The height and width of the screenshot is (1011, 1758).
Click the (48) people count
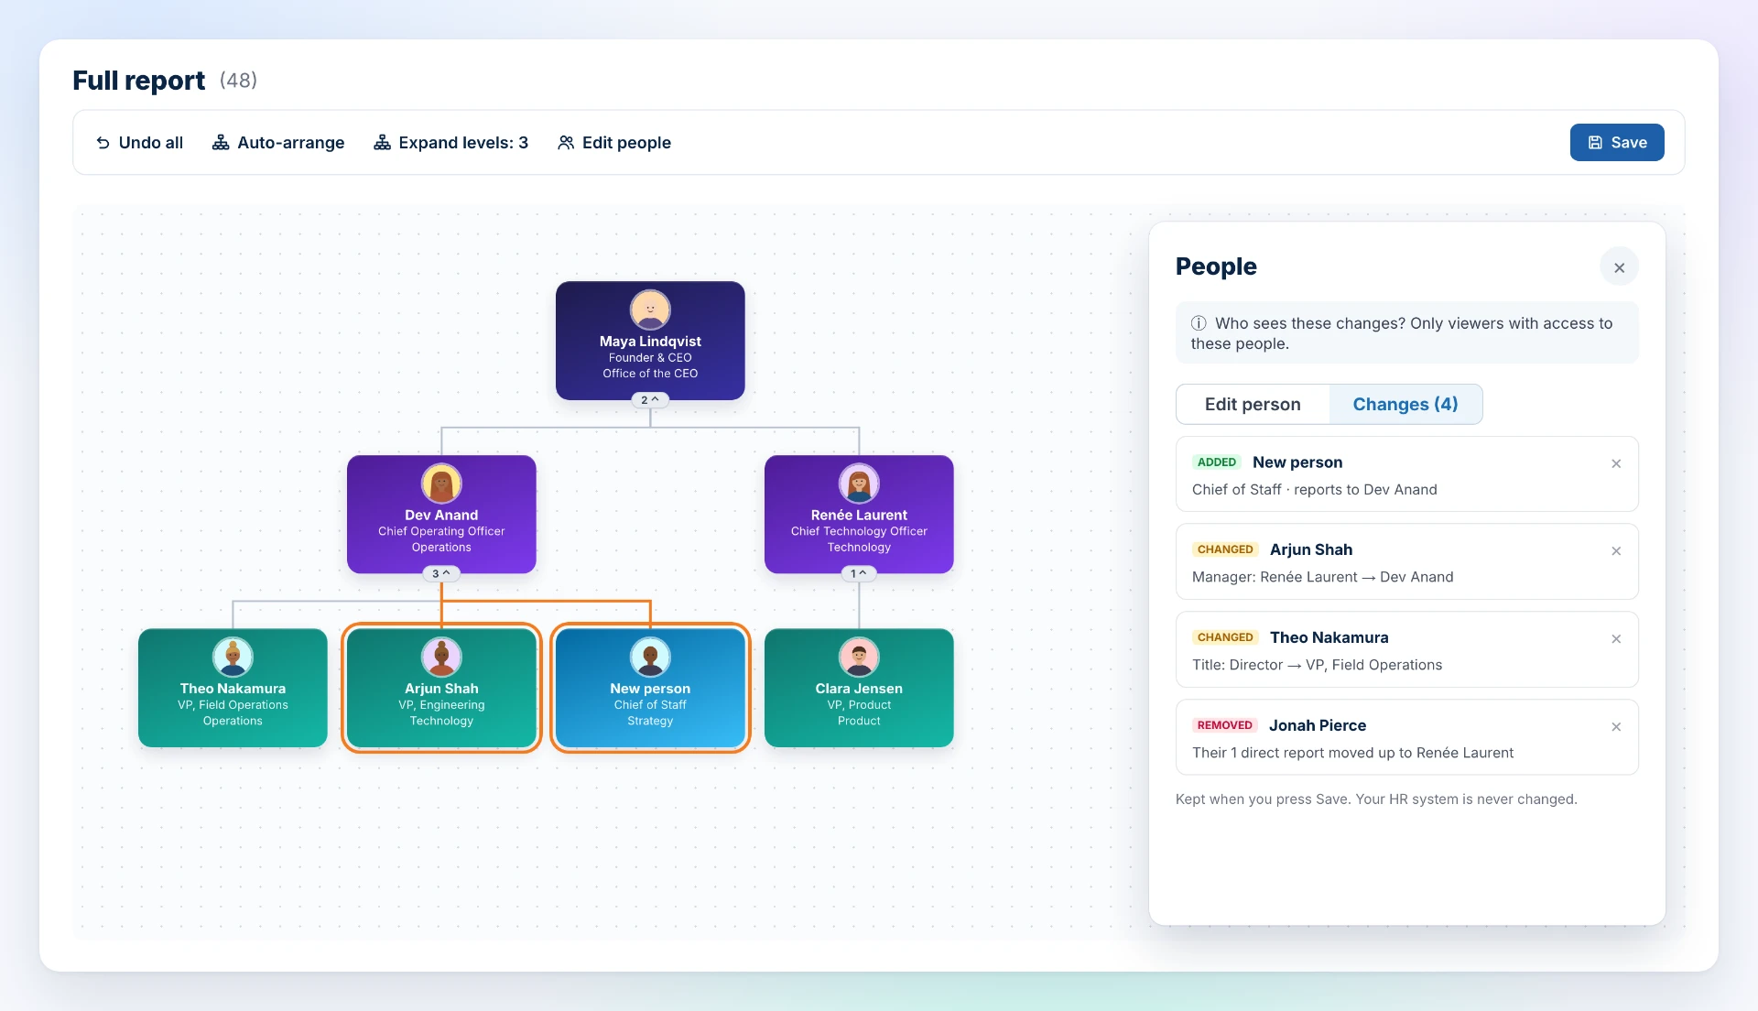238,81
